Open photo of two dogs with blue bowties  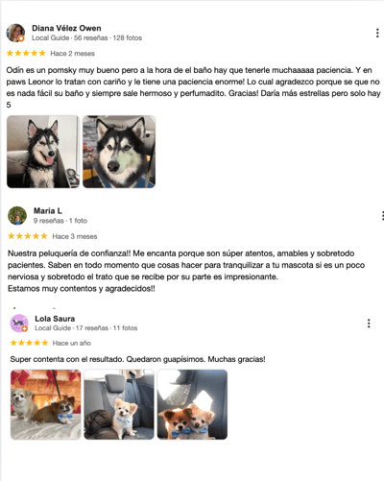[192, 404]
